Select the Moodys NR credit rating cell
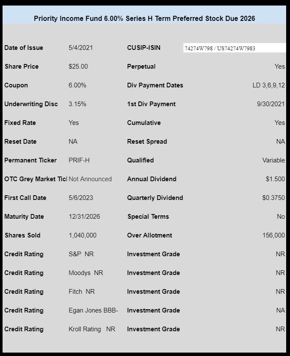The width and height of the screenshot is (290, 356). tap(86, 273)
